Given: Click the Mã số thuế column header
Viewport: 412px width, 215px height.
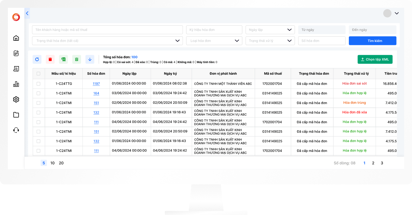Looking at the screenshot, I should (x=273, y=74).
